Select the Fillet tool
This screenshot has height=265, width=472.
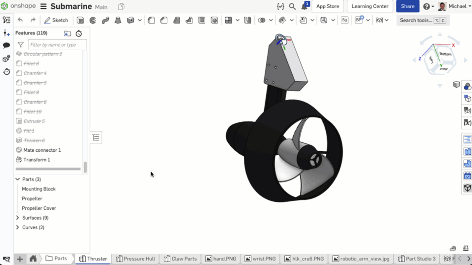151,20
